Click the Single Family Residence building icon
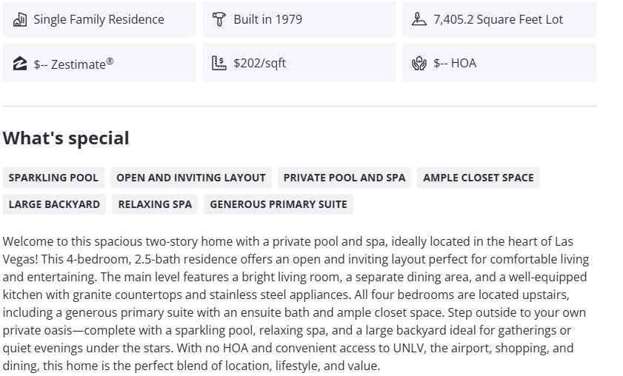 (20, 19)
